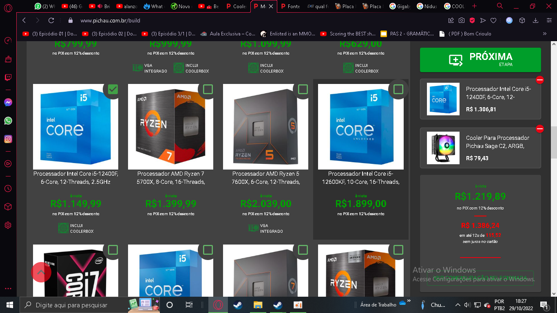
Task: Take a snapshot with the camera icon
Action: coord(462,20)
